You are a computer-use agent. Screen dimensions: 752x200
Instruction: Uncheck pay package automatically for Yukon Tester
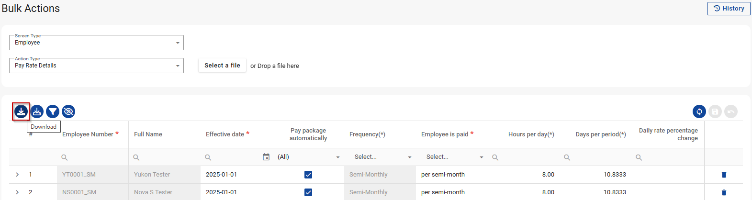tap(308, 175)
